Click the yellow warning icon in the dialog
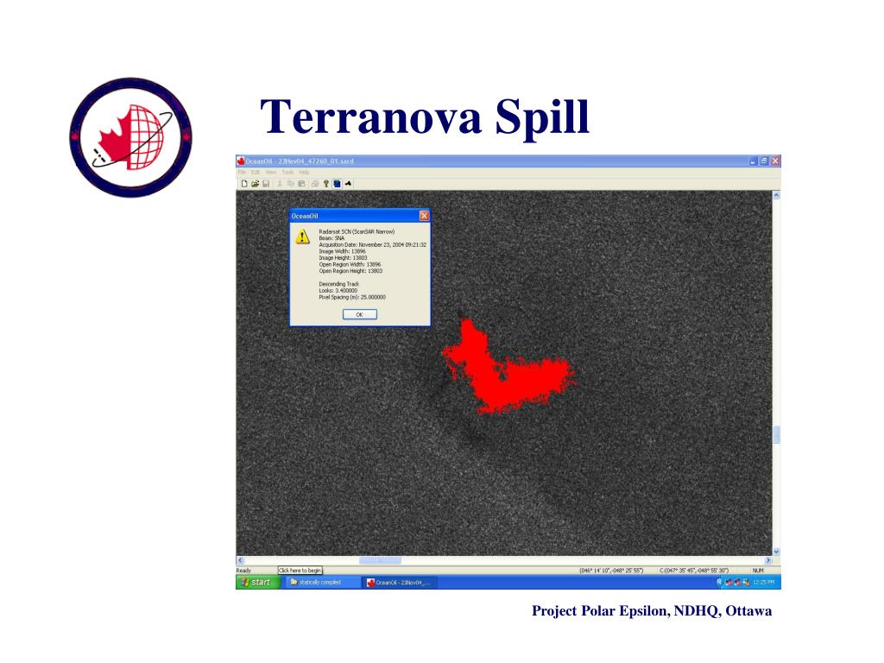884x663 pixels. [303, 237]
